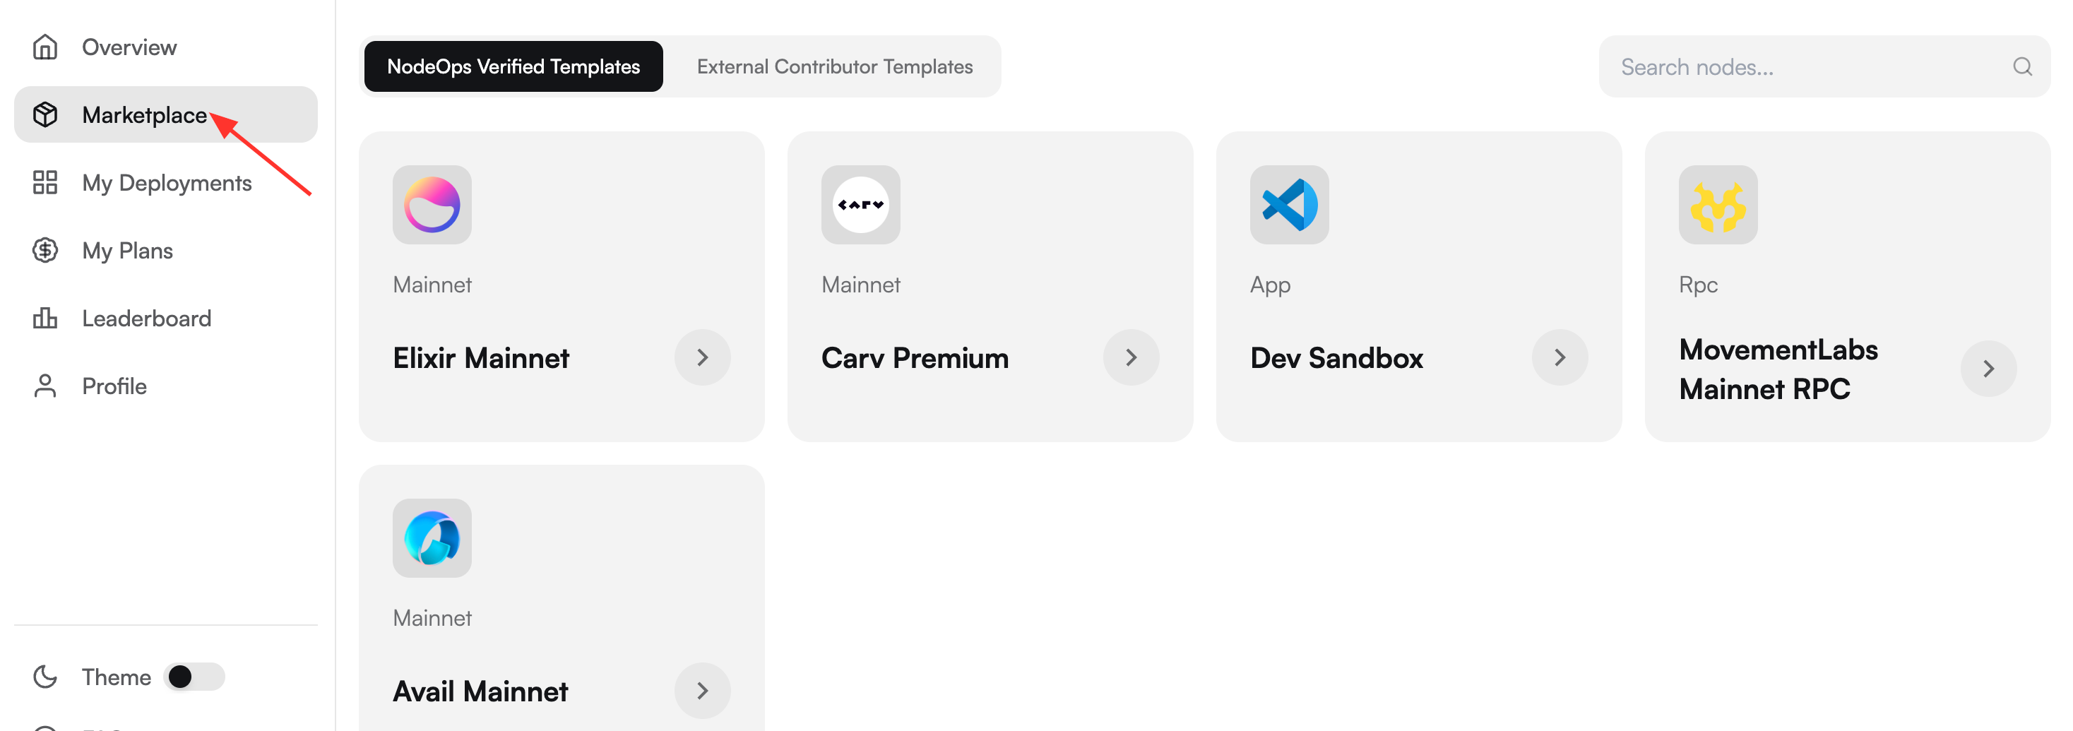Viewport: 2073px width, 731px height.
Task: Click the Overview home icon
Action: pyautogui.click(x=45, y=47)
